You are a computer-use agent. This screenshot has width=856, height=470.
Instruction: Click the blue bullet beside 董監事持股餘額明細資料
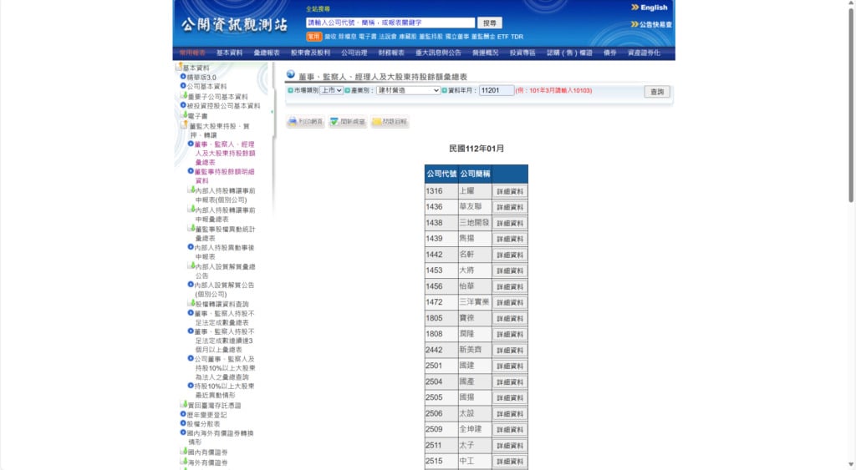point(191,170)
